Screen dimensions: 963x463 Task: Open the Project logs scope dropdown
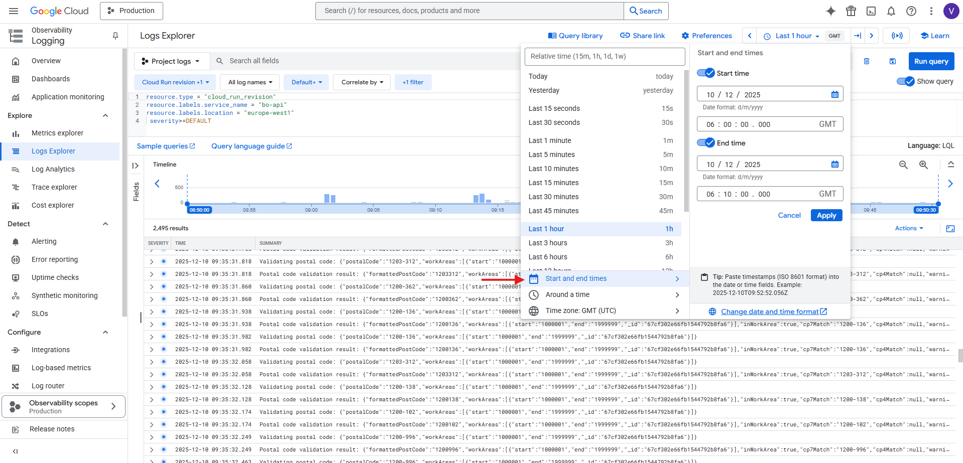click(x=172, y=61)
